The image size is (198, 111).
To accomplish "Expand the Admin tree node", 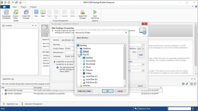I will 78,51.
